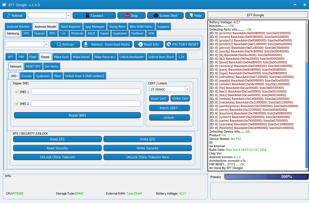
Task: Click the 'Device Model: itel P32' log line
Action: [225, 139]
